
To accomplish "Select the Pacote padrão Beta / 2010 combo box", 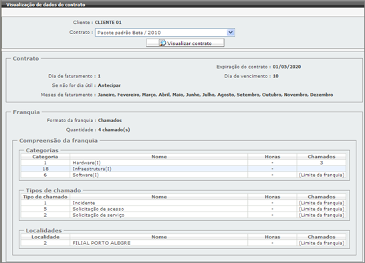I will 165,32.
